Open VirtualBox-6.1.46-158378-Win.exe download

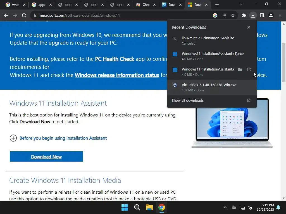[212, 87]
